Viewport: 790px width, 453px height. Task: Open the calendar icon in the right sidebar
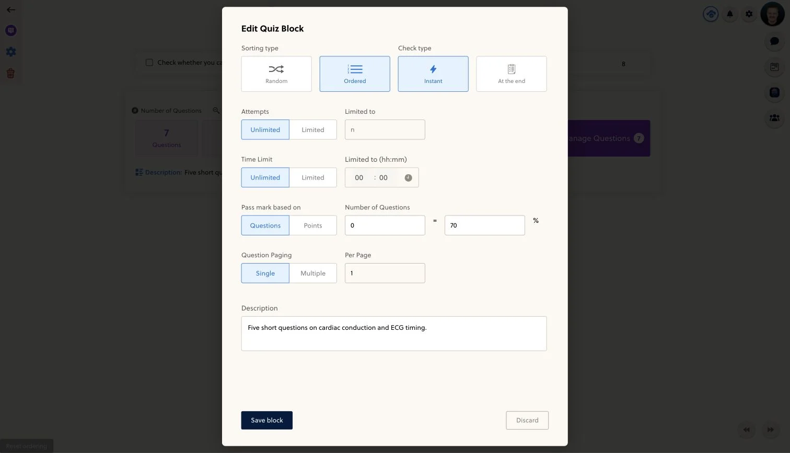[x=774, y=67]
